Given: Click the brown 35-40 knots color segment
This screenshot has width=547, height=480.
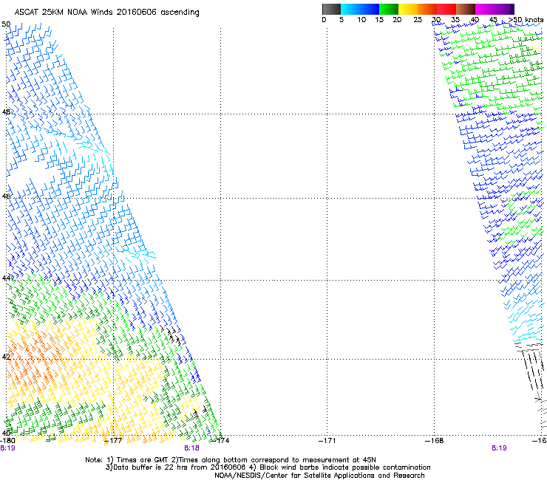Looking at the screenshot, I should click(466, 9).
